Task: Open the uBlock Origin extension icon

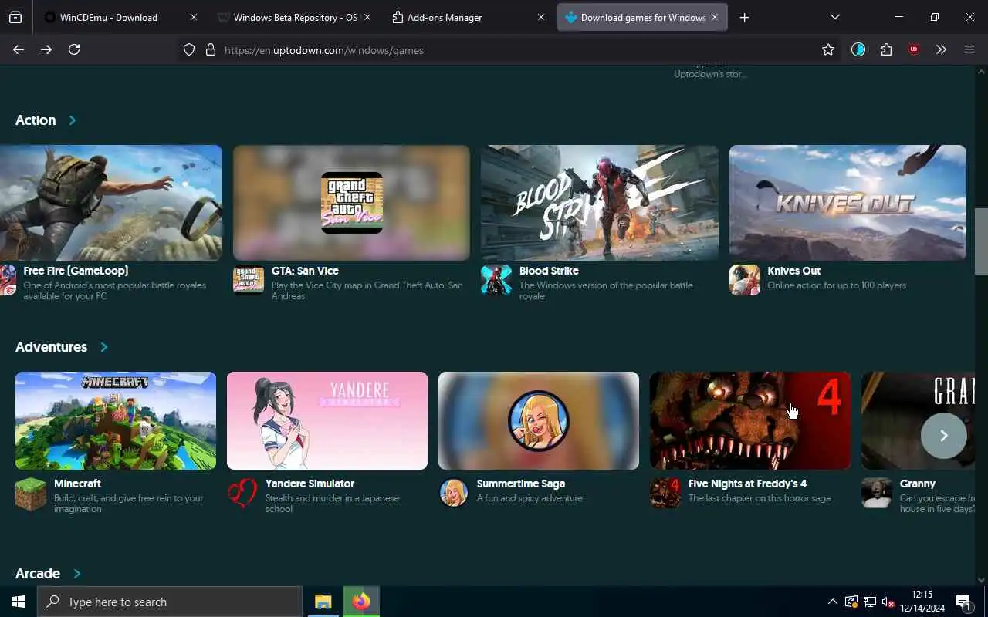Action: pyautogui.click(x=914, y=49)
